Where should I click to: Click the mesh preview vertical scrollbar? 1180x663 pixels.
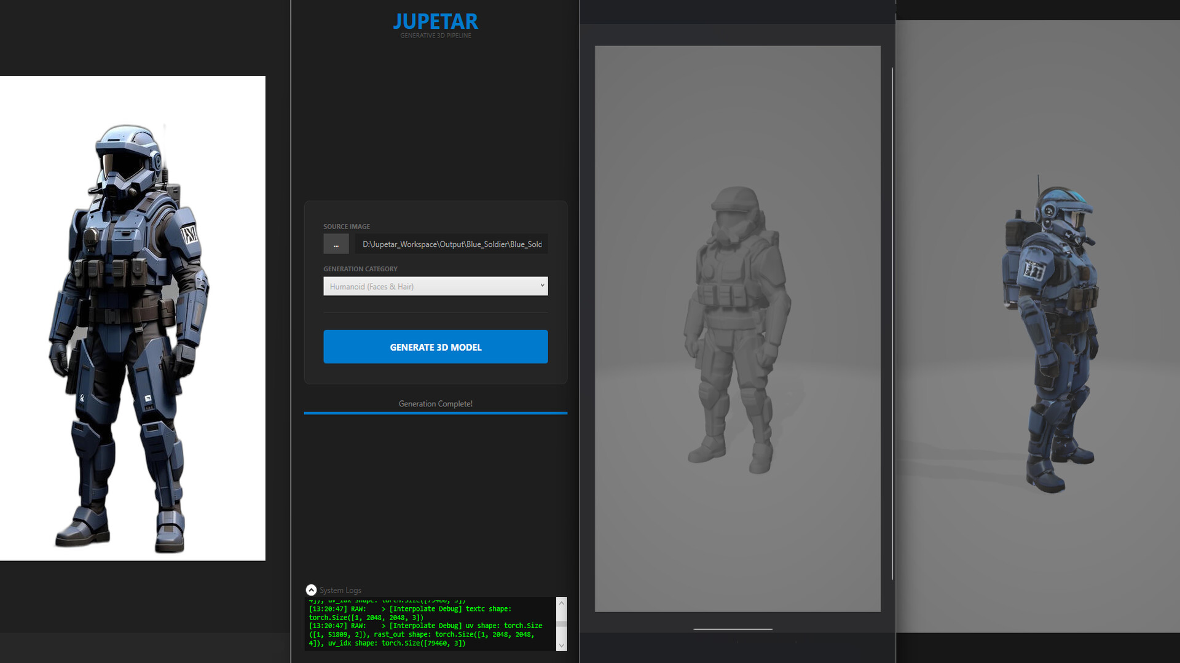[x=892, y=324]
